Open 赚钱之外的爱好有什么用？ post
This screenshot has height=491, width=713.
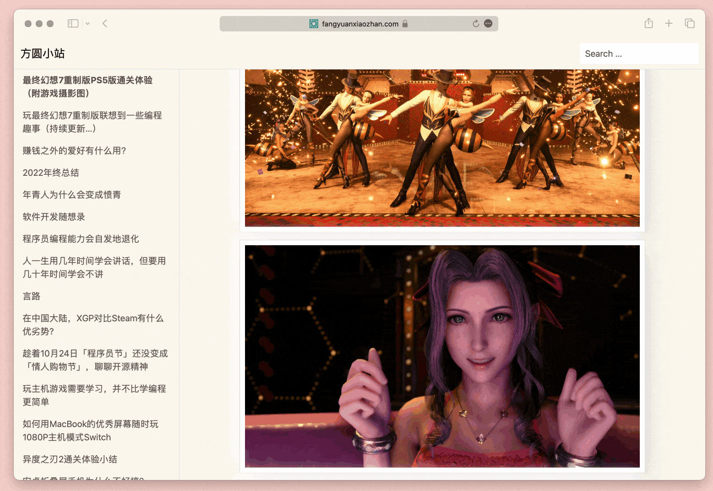pos(74,150)
